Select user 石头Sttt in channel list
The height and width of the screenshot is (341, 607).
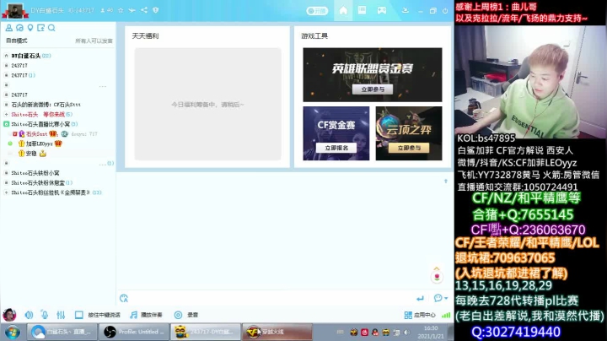(x=36, y=133)
